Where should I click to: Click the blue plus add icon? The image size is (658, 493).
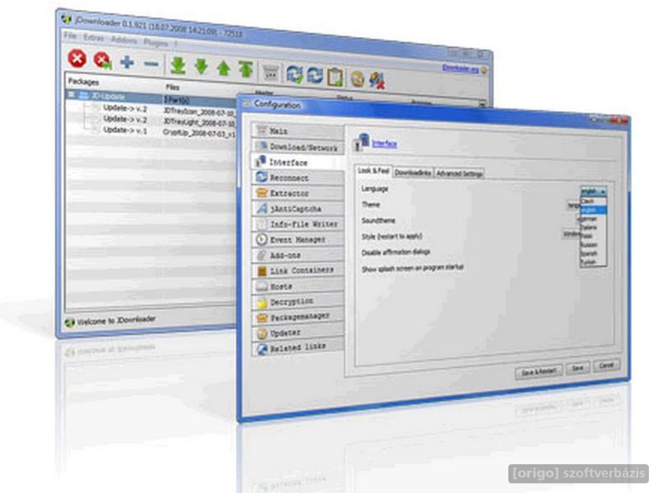(x=127, y=62)
